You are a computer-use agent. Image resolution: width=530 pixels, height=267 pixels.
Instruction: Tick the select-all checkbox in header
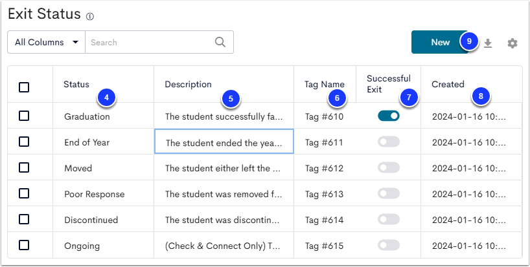pos(24,87)
